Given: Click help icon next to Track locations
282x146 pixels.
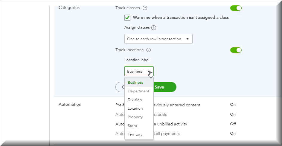Looking at the screenshot, I should (148, 50).
